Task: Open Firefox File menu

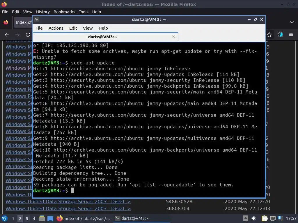Action: click(5, 12)
